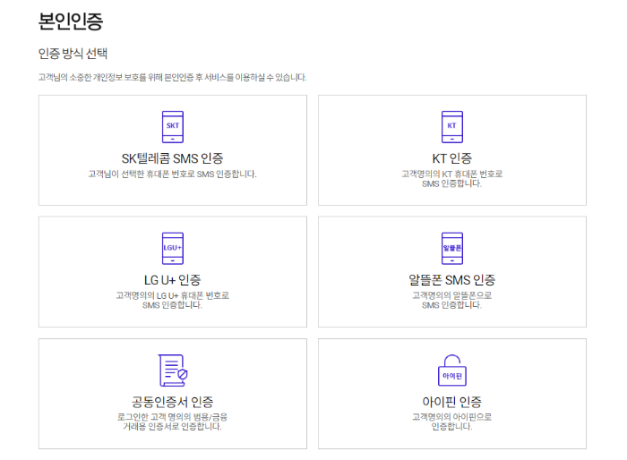Viewport: 627px width, 460px height.
Task: Click the 알뜰폰 phone icon
Action: click(x=451, y=248)
